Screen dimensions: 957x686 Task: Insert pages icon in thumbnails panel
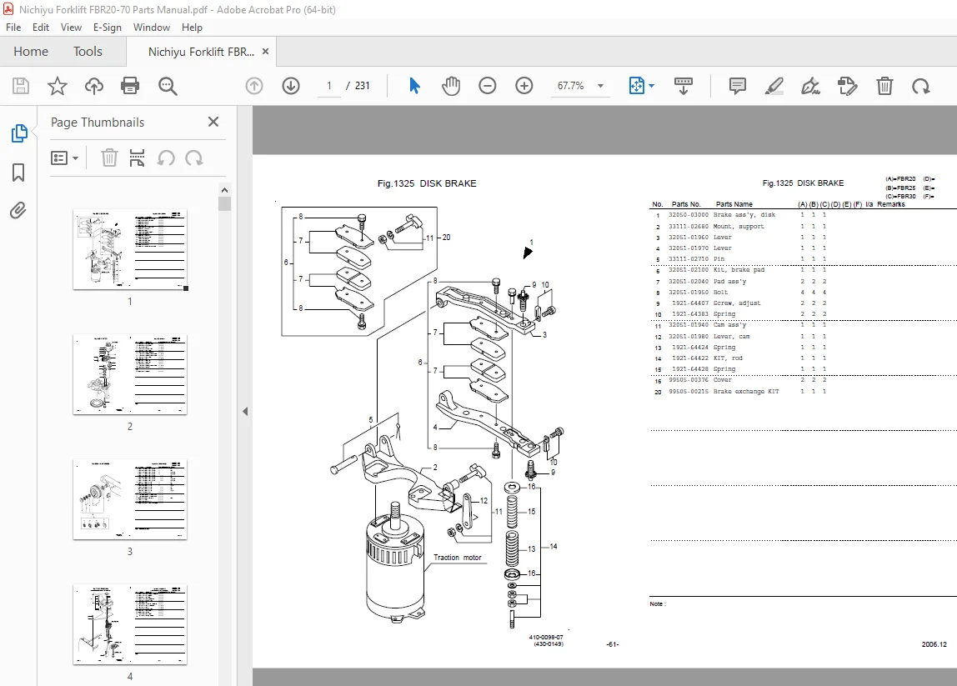tap(138, 158)
